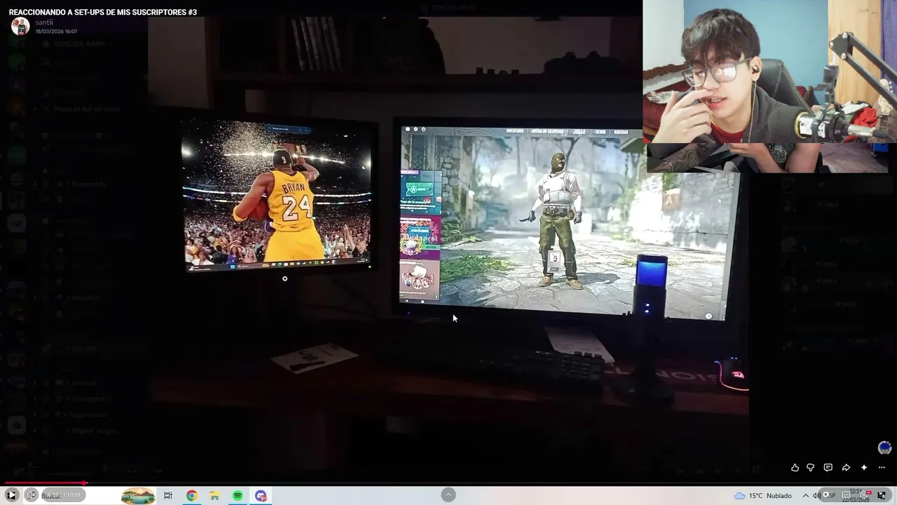Open the 15°C Nublado weather widget
Viewport: 897px width, 505px height.
(762, 496)
